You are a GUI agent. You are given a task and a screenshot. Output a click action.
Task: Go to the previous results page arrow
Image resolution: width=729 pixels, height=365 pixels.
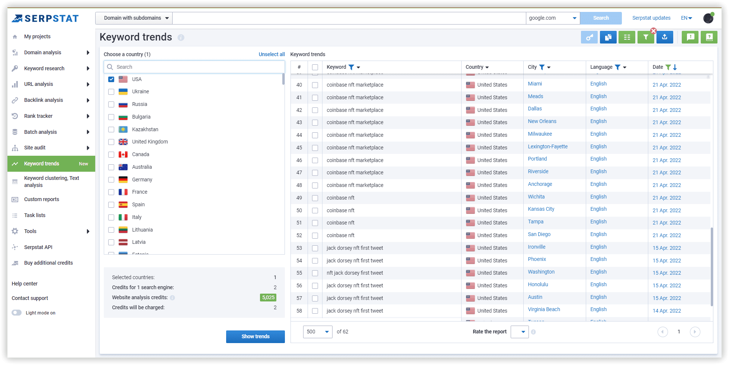click(663, 332)
